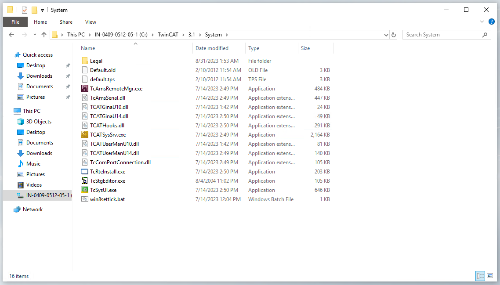The image size is (500, 285).
Task: Expand the address bar history dropdown
Action: click(x=386, y=35)
